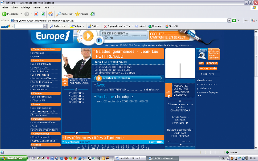Refresh the page using the green arrows icon

pos(43,14)
